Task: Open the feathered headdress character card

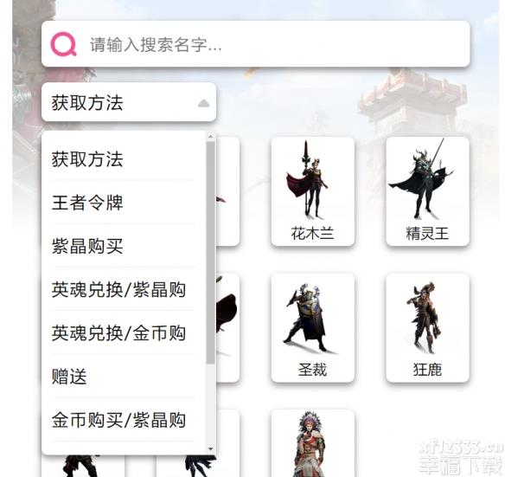Action: [x=313, y=443]
